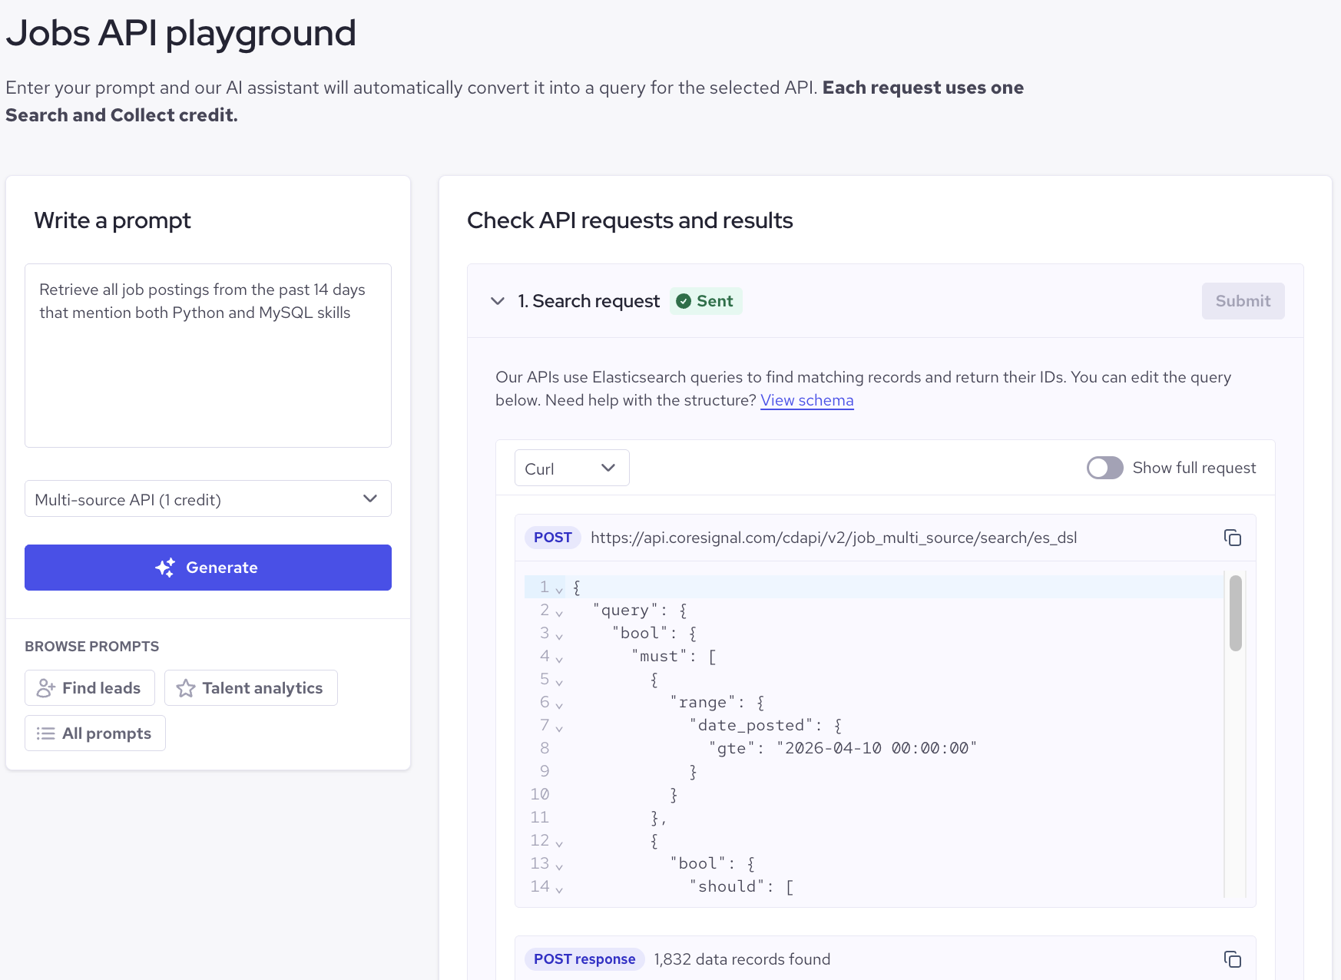The width and height of the screenshot is (1341, 980).
Task: Collapse the Search request section chevron
Action: pos(498,301)
